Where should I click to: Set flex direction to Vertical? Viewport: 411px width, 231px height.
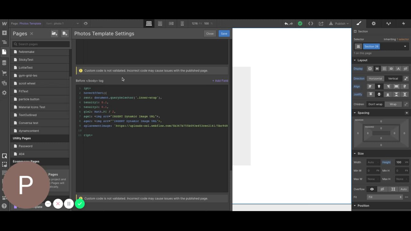[x=393, y=79]
